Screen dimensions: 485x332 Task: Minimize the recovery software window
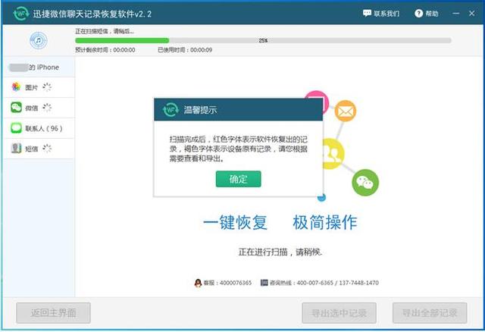(455, 14)
